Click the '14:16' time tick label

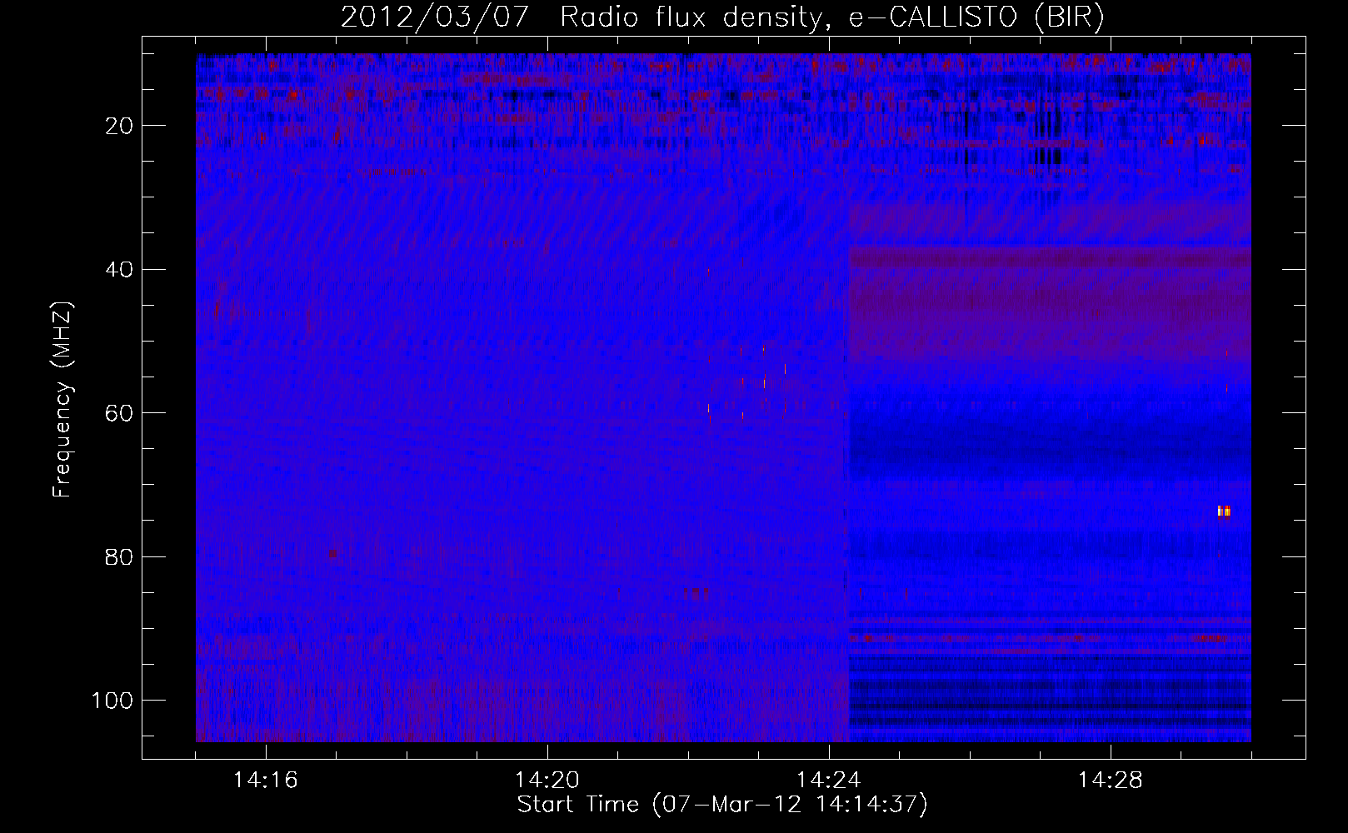pyautogui.click(x=266, y=781)
